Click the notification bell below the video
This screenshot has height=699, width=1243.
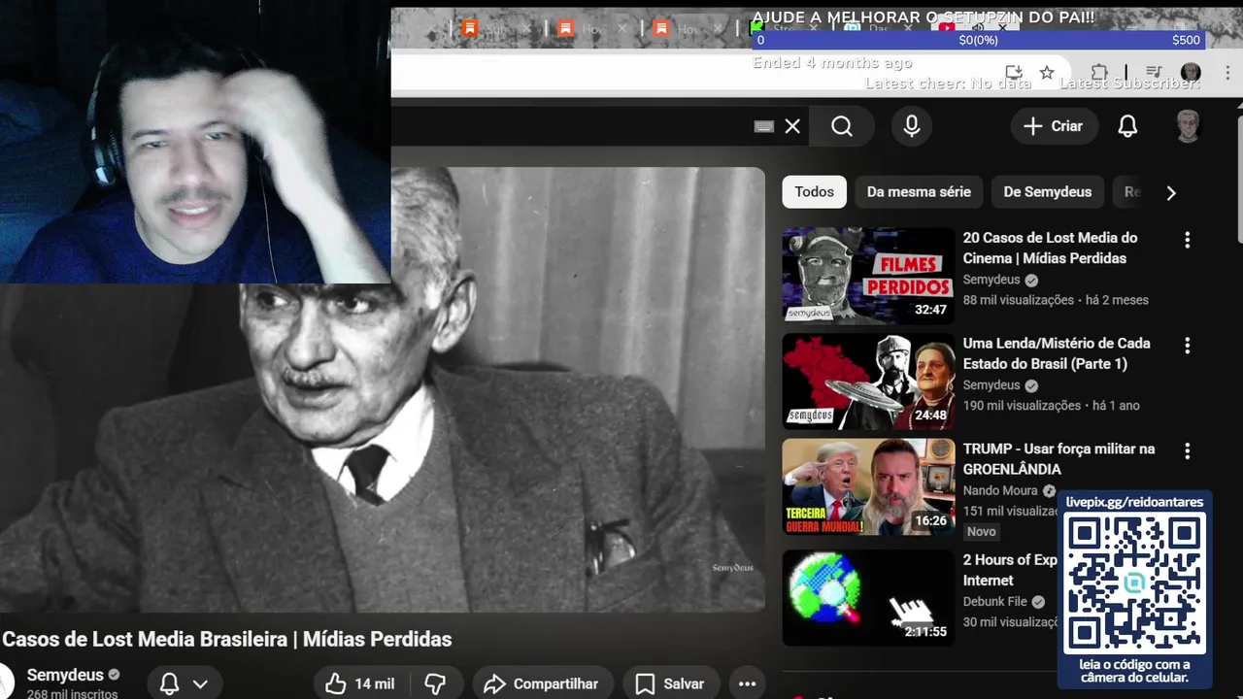[169, 684]
